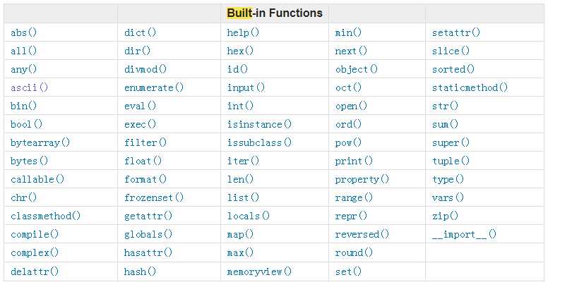This screenshot has height=287, width=584.
Task: Select the zip() link
Action: [x=445, y=216]
